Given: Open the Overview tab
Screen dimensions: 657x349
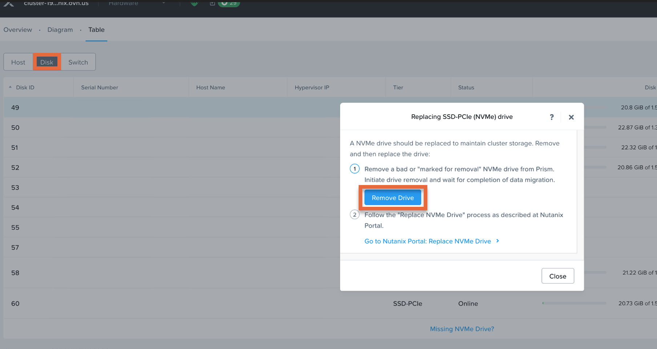Looking at the screenshot, I should click(18, 30).
